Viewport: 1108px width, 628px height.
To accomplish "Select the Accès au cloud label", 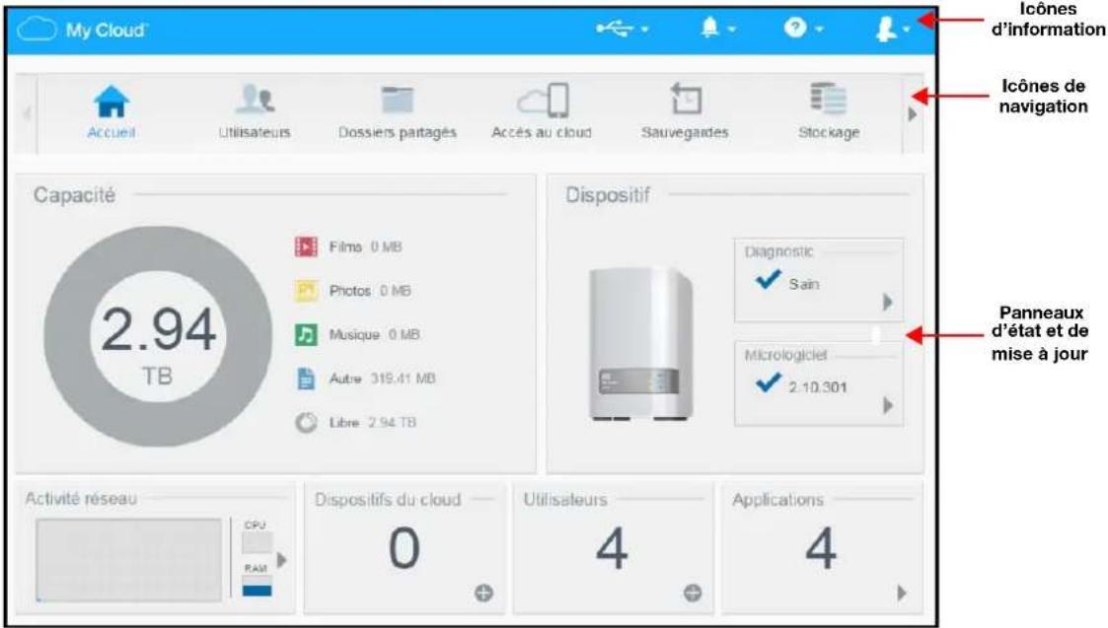I will click(x=542, y=133).
